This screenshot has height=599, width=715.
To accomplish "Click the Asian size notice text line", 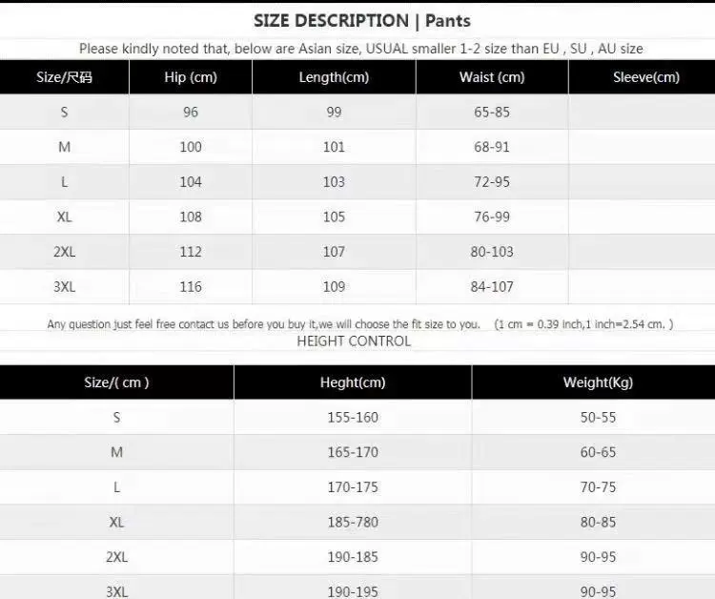I will (x=360, y=48).
